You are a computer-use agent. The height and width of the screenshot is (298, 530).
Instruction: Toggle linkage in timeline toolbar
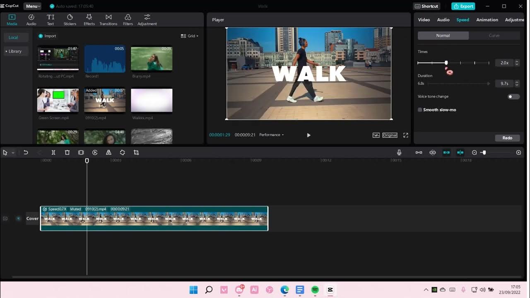coord(446,153)
